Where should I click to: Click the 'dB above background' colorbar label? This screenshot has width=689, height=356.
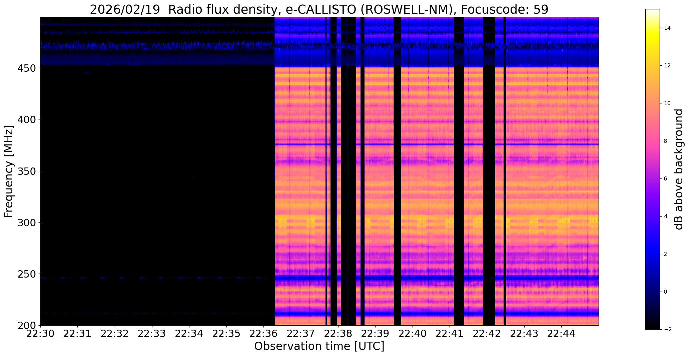pyautogui.click(x=678, y=169)
